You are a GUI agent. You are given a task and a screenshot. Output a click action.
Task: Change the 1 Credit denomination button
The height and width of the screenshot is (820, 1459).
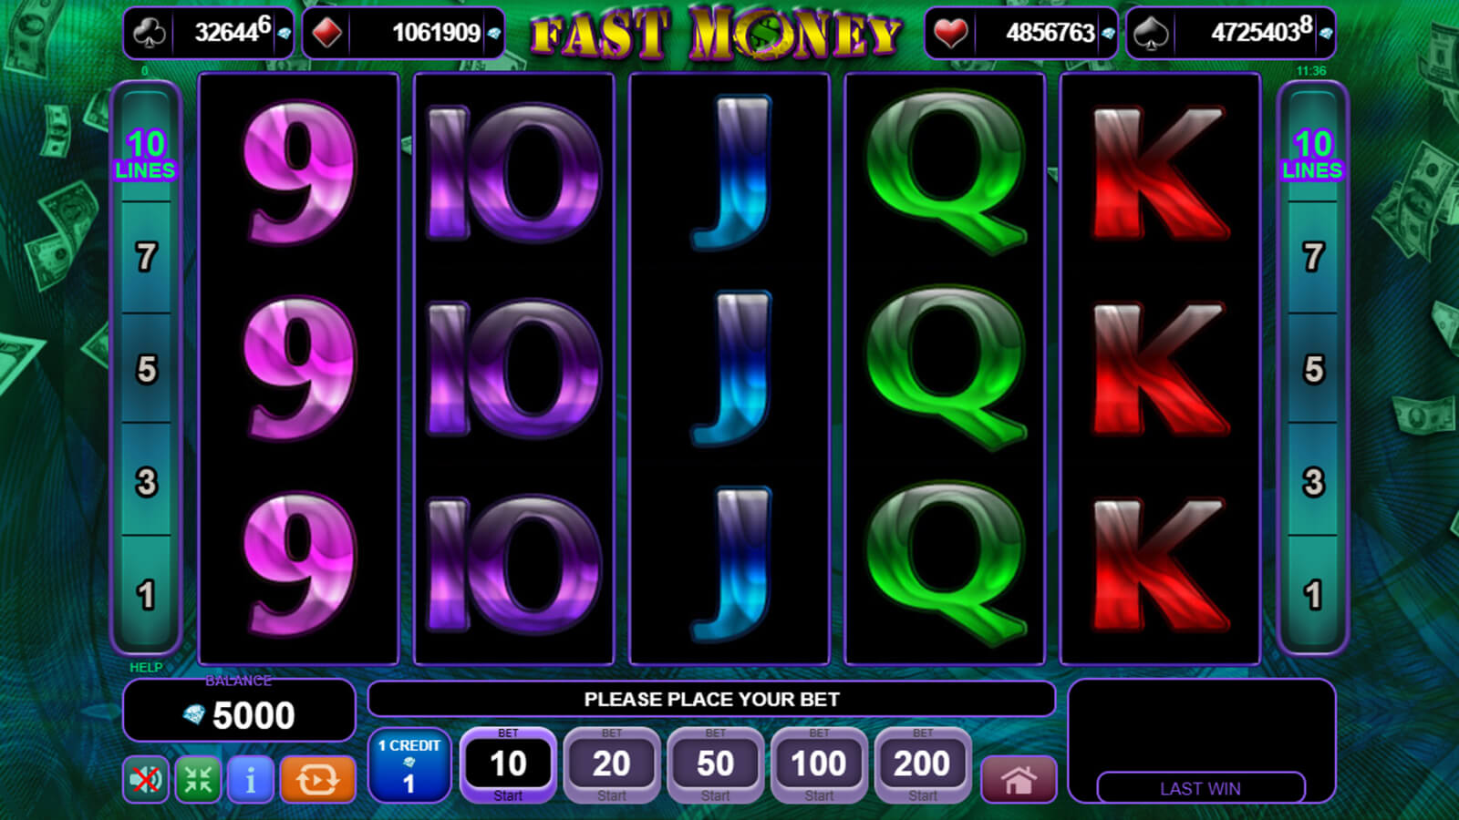coord(409,765)
